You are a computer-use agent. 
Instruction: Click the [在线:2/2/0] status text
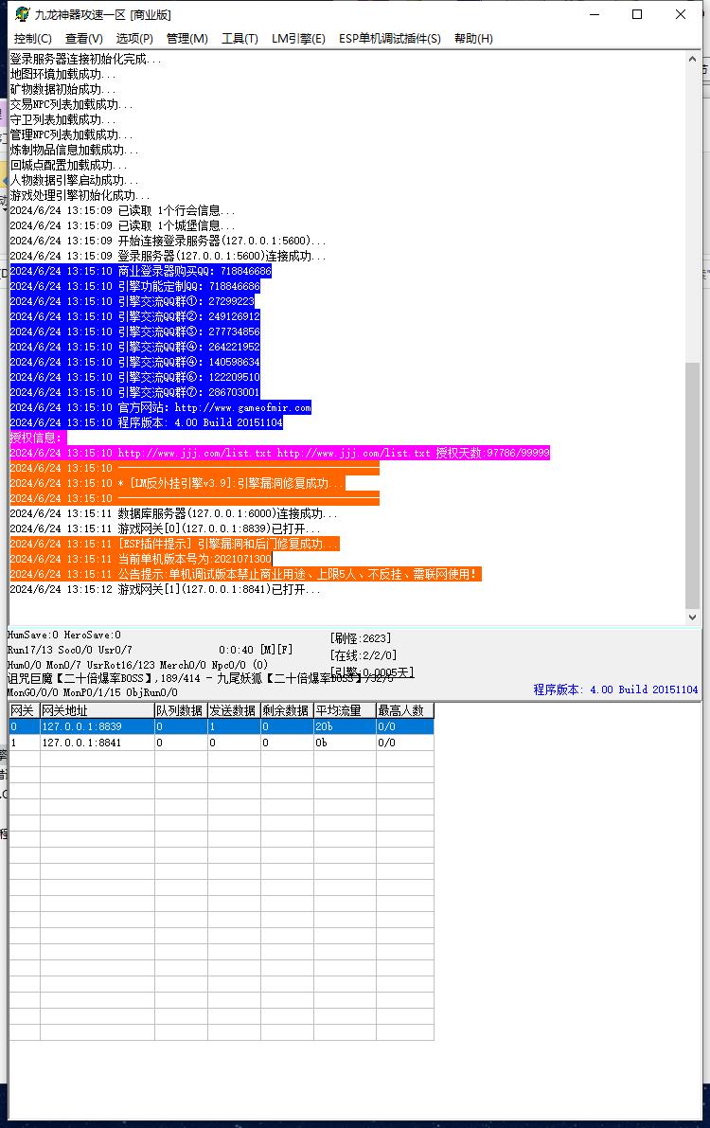point(364,655)
